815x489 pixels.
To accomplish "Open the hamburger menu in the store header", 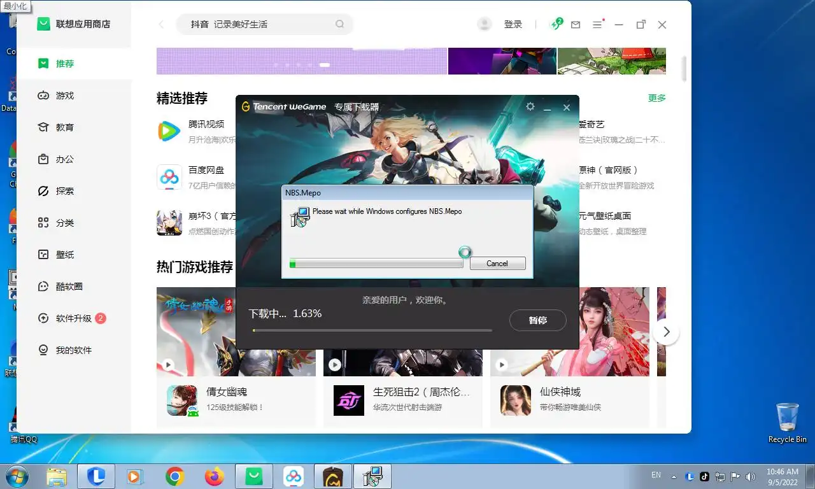I will click(x=597, y=24).
